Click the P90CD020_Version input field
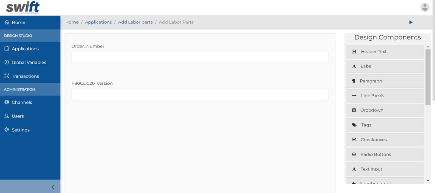435x193 pixels. pyautogui.click(x=200, y=95)
